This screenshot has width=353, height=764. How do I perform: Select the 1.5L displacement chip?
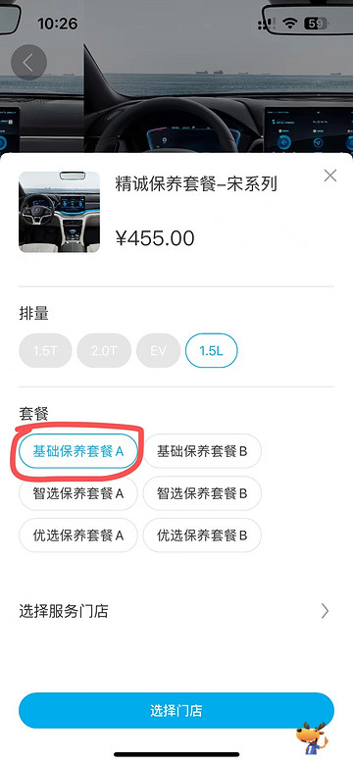pyautogui.click(x=212, y=350)
